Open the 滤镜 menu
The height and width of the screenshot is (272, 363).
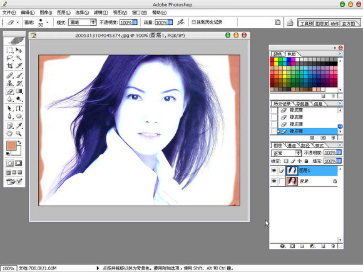coord(101,13)
